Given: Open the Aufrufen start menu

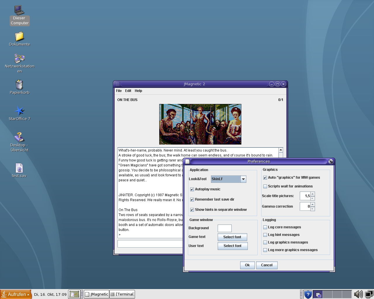Looking at the screenshot, I should [x=16, y=294].
